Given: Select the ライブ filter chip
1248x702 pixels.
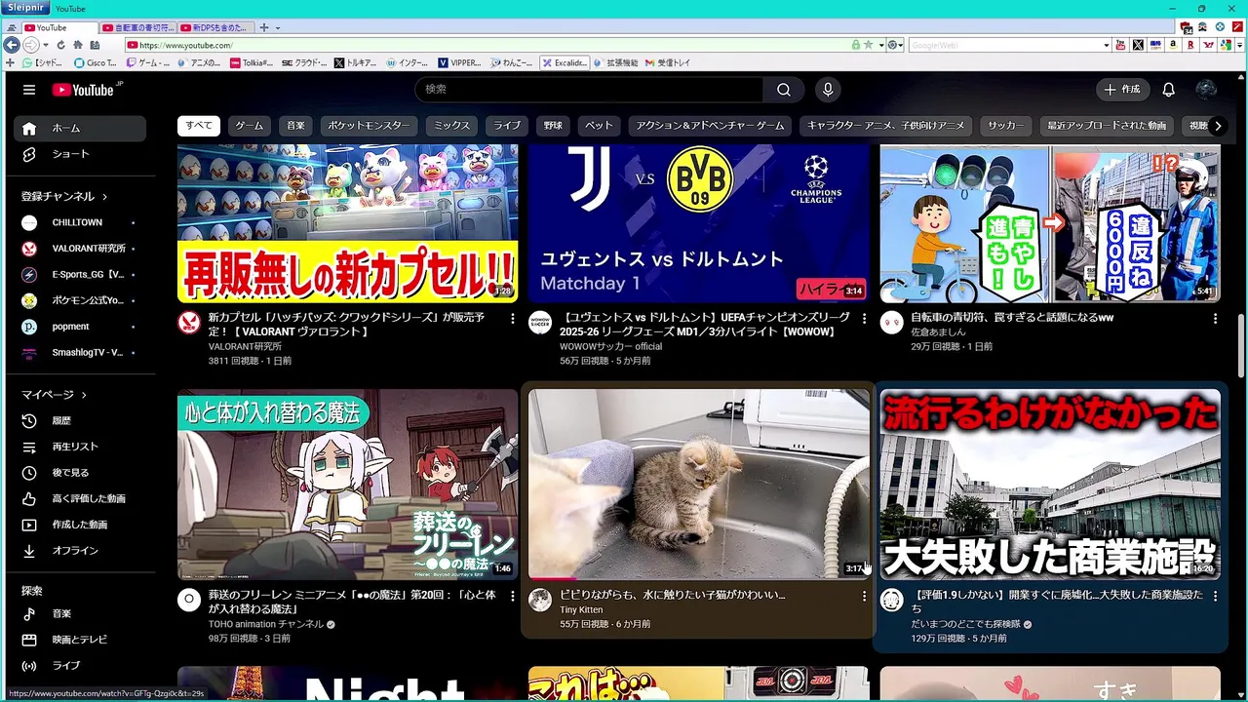Looking at the screenshot, I should point(507,125).
